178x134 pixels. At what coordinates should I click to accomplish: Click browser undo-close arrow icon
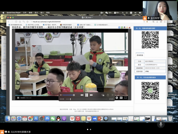[x=24, y=22]
